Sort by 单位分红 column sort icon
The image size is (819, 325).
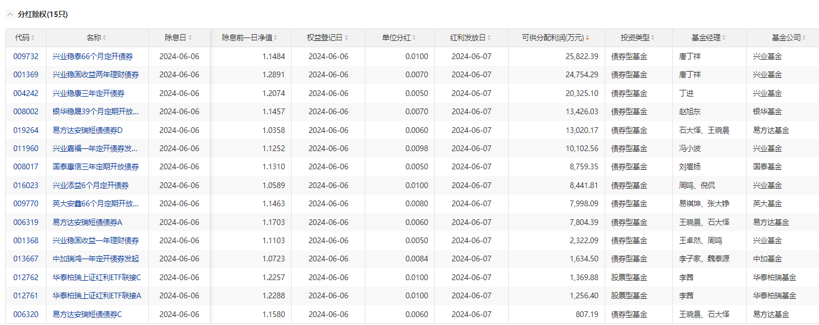(x=415, y=38)
